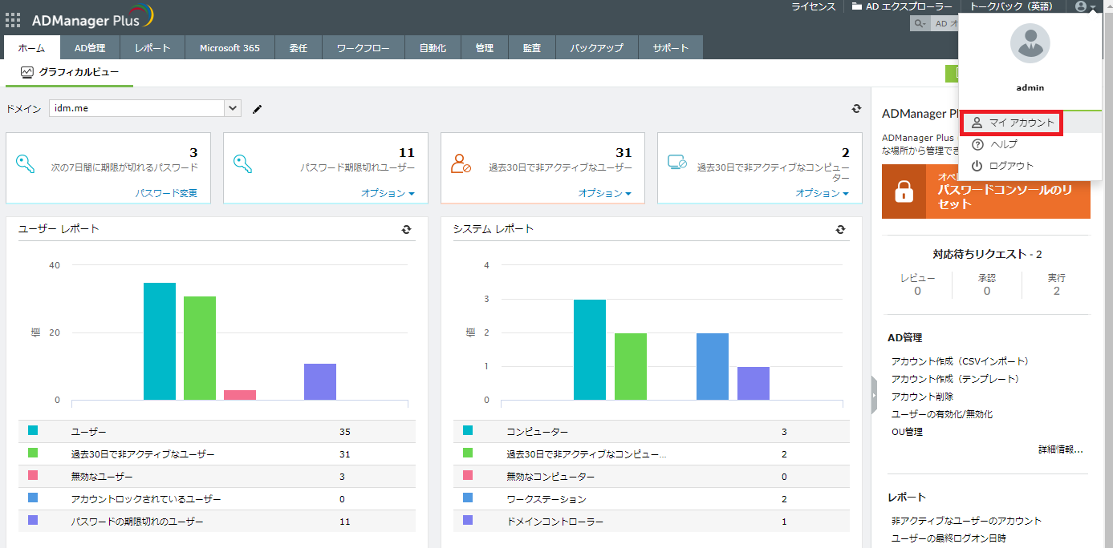This screenshot has width=1113, height=548.
Task: Click the tallest cyan bar in user report
Action: click(159, 341)
